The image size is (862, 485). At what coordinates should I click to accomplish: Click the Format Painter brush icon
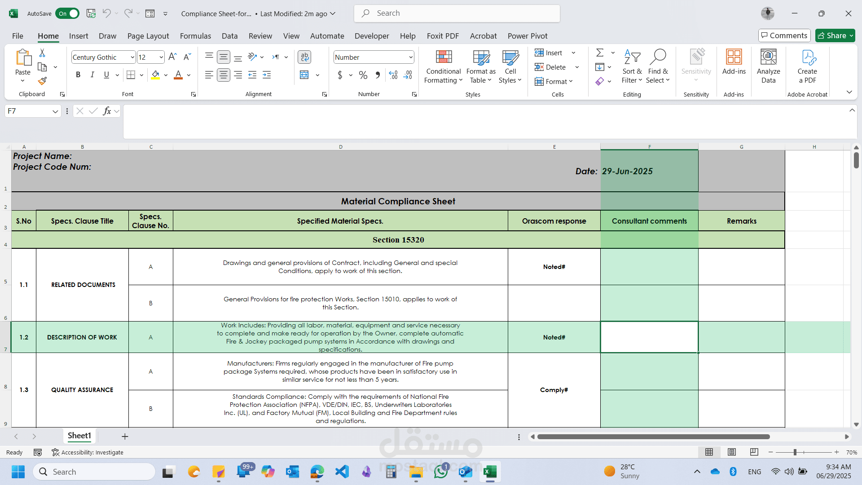tap(42, 81)
